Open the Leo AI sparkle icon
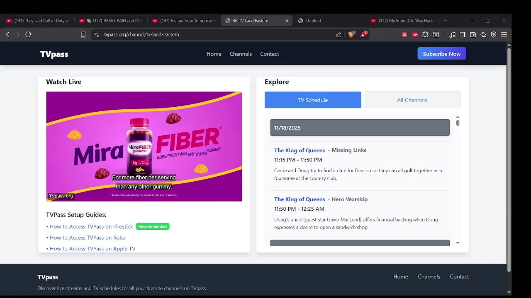 tap(483, 35)
